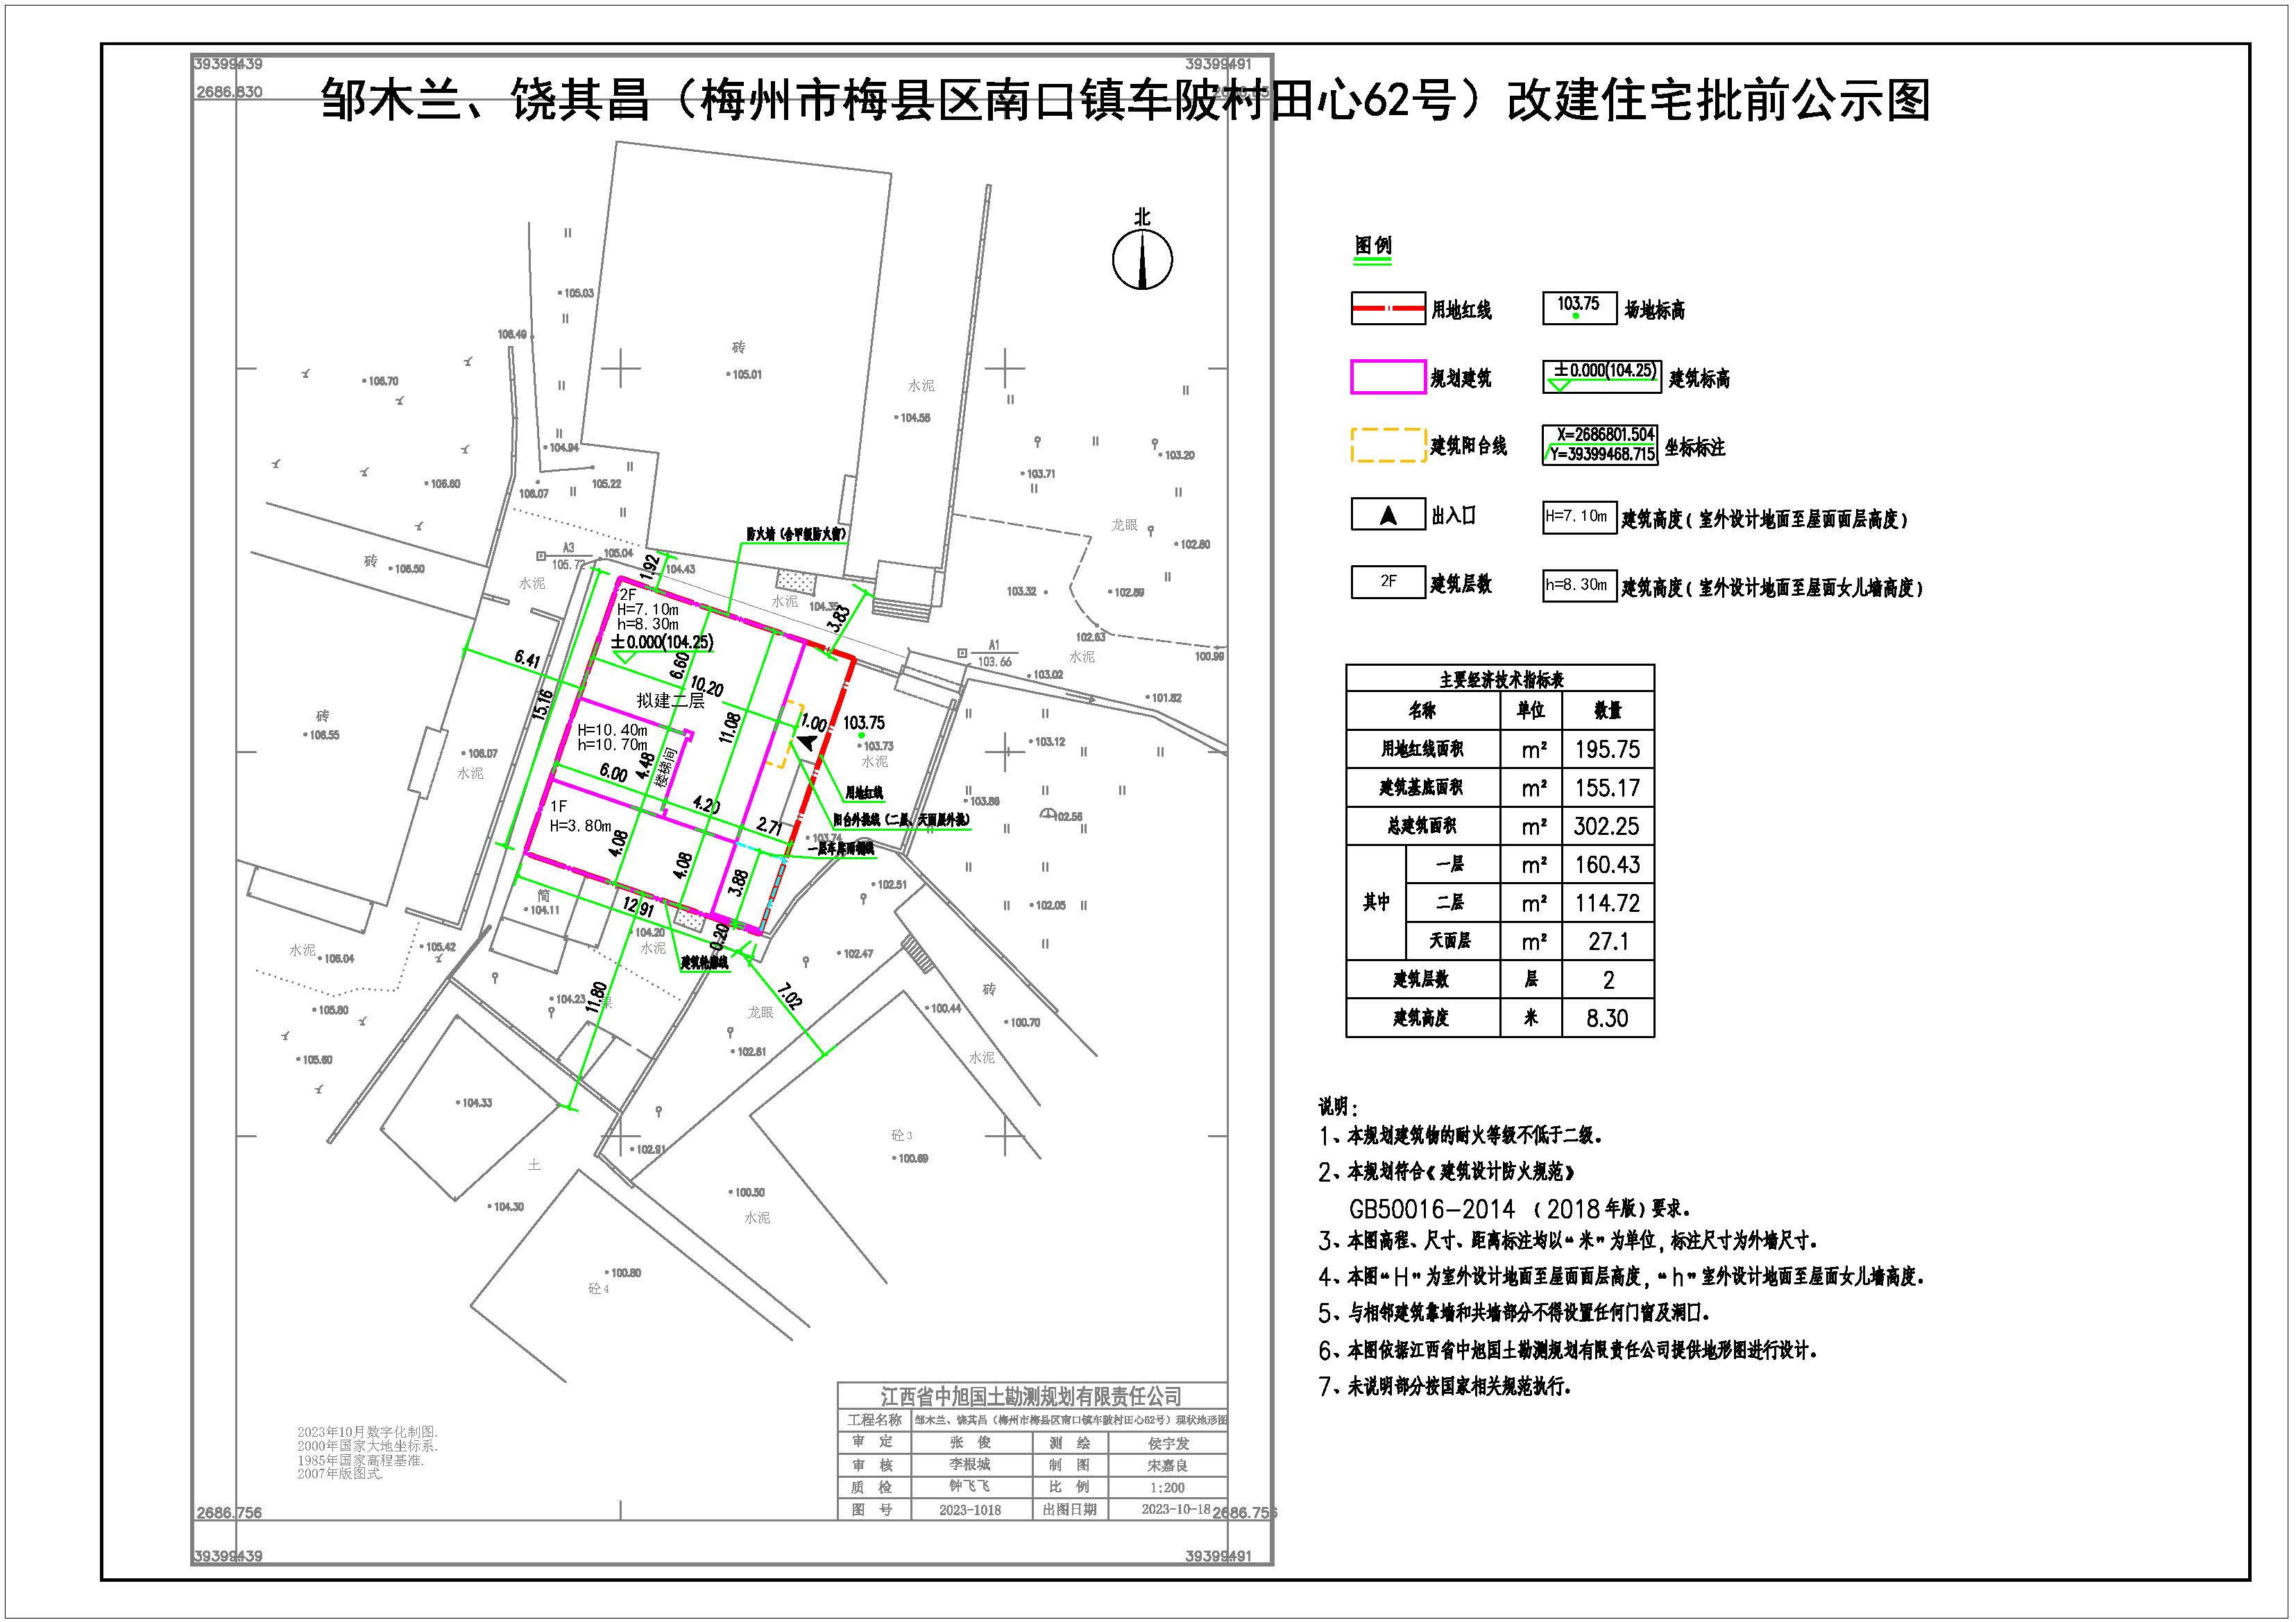Click the 27.1 天面层 area value
The width and height of the screenshot is (2296, 1622).
coord(1608,942)
